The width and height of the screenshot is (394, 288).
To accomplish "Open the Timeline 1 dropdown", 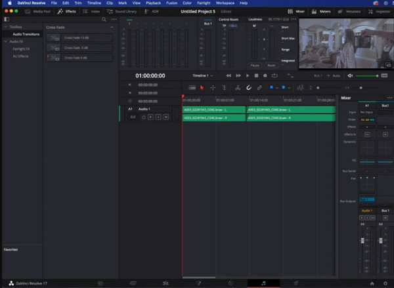I will 202,75.
